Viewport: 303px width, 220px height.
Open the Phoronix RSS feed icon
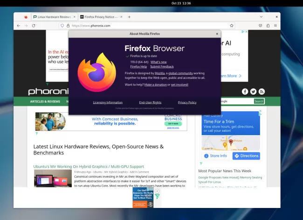(x=262, y=91)
